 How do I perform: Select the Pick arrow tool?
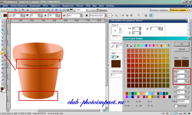point(2,22)
